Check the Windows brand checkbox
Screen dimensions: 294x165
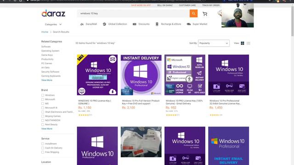coord(43,95)
